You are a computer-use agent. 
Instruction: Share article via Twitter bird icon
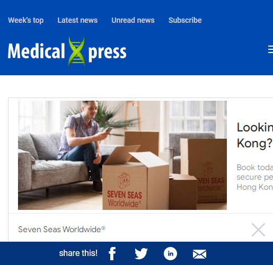pos(141,254)
